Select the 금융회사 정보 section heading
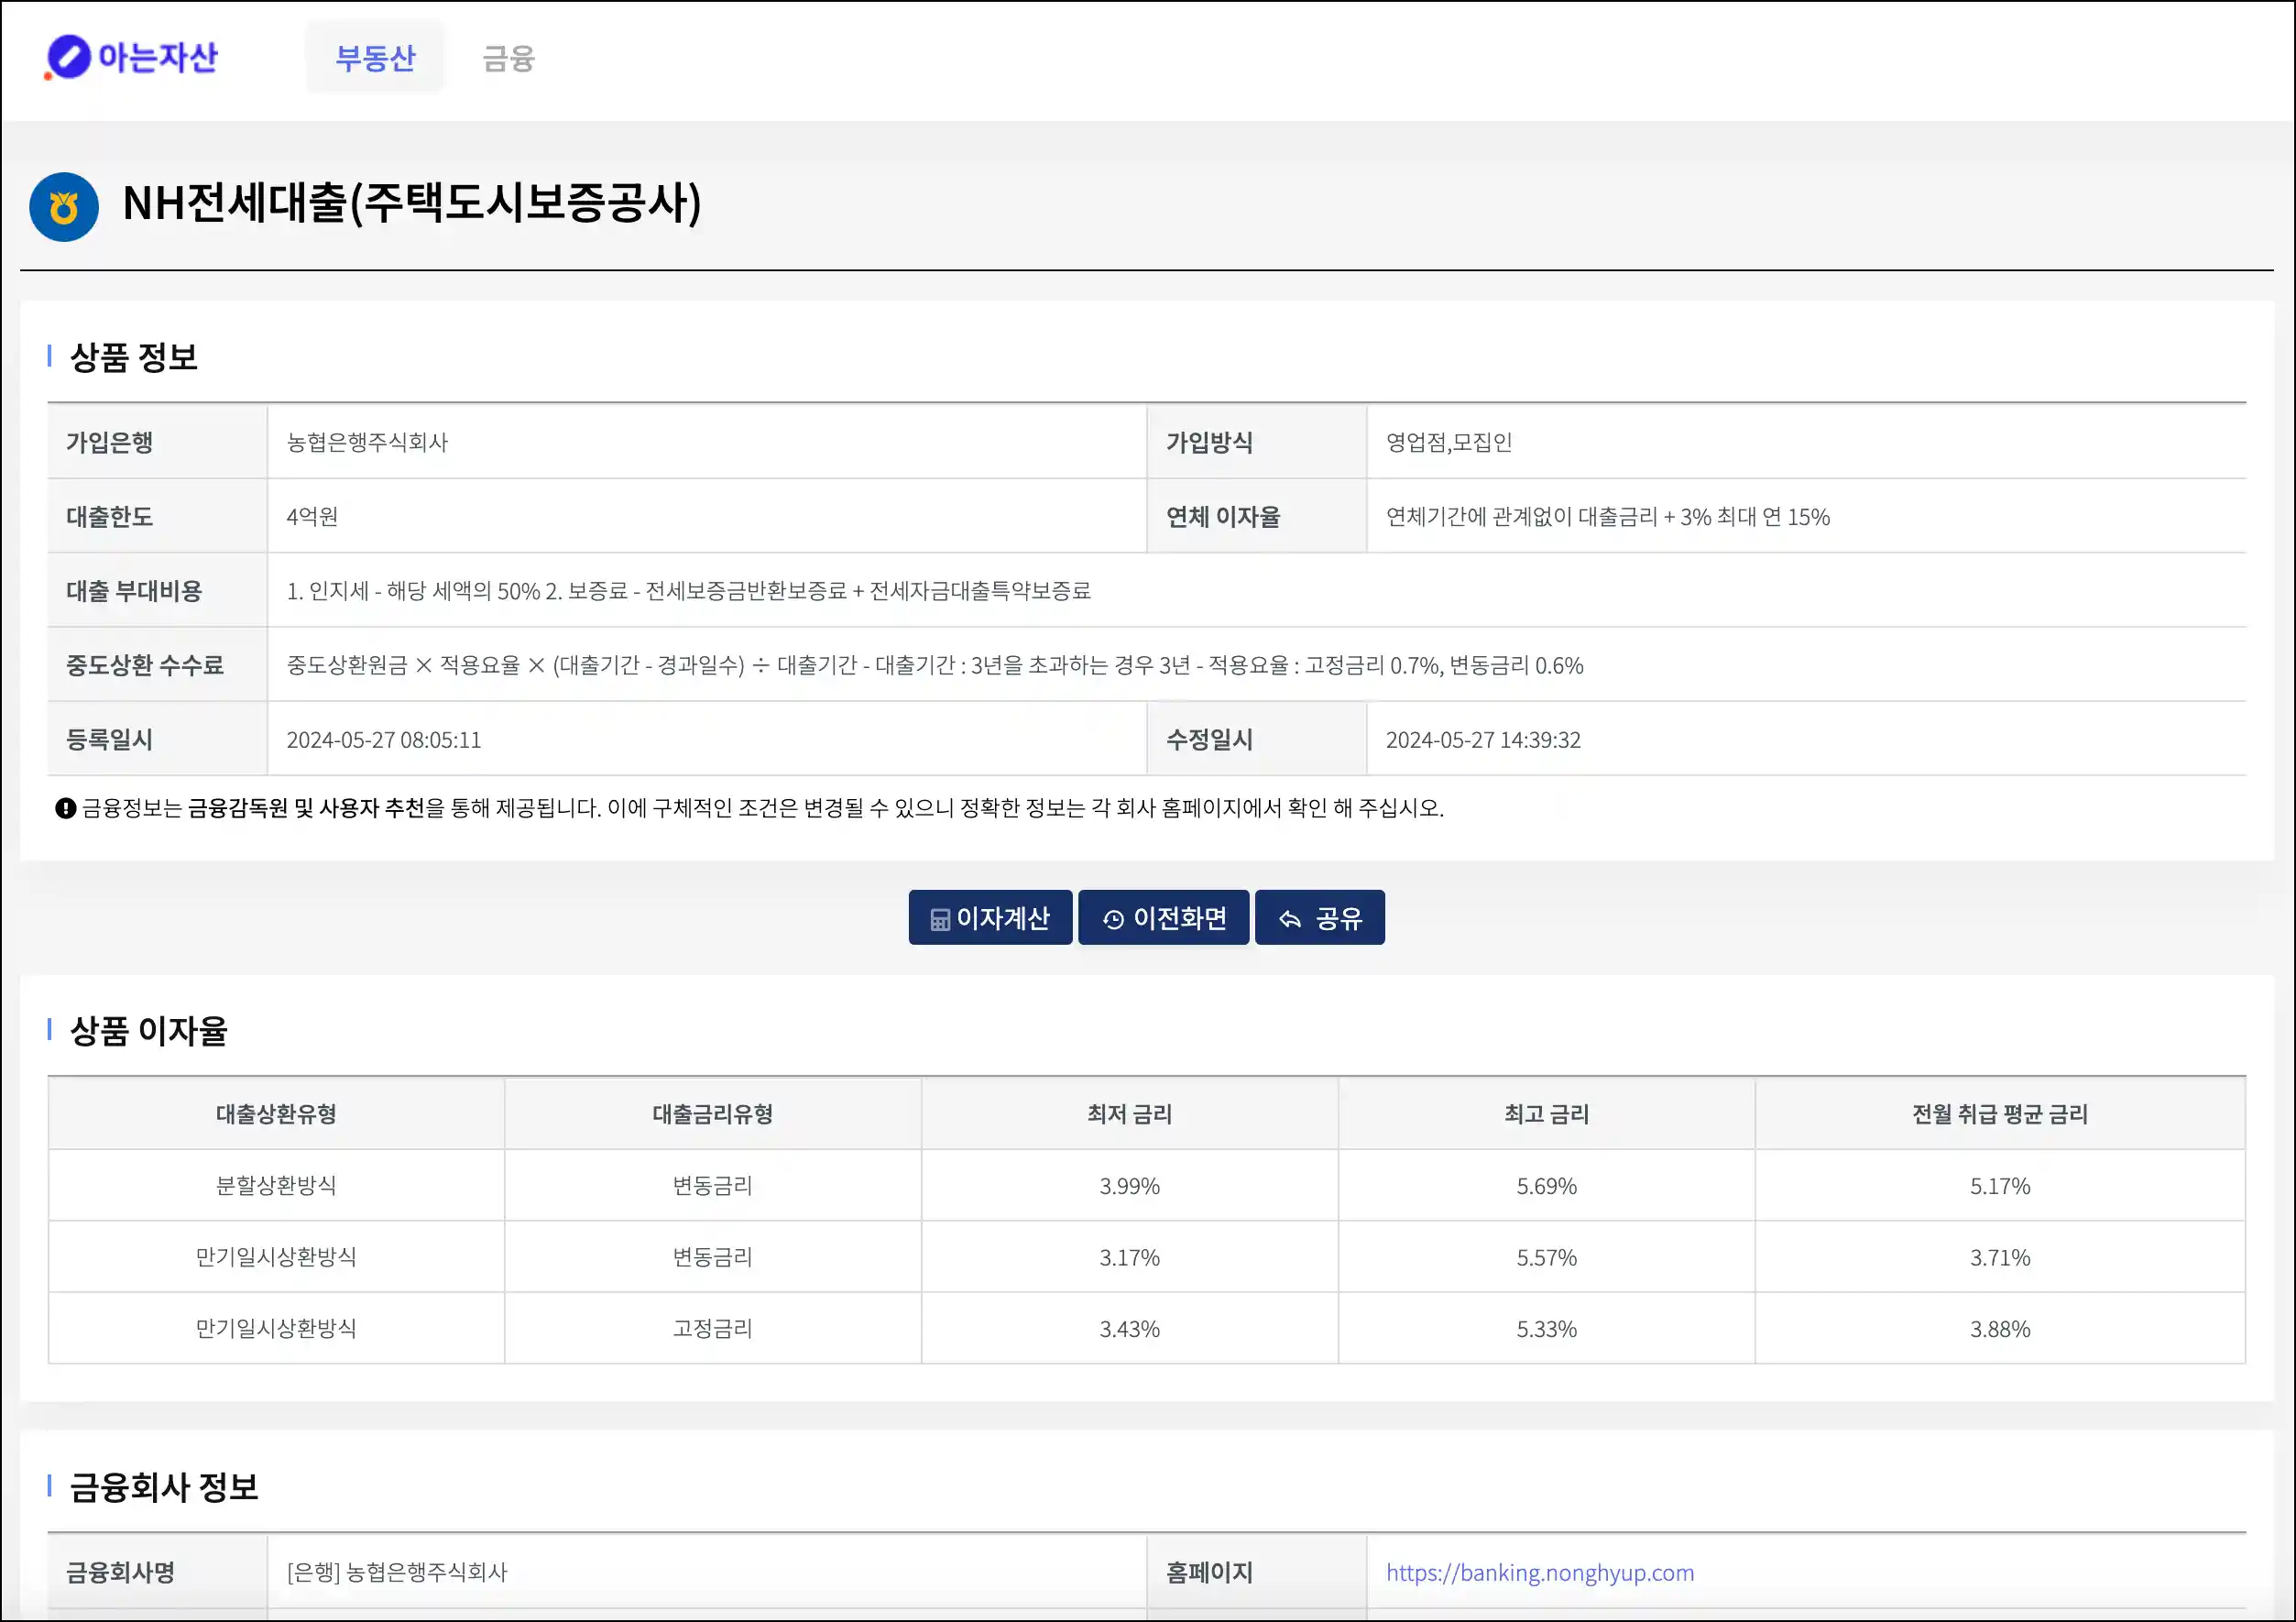This screenshot has width=2296, height=1622. coord(164,1487)
